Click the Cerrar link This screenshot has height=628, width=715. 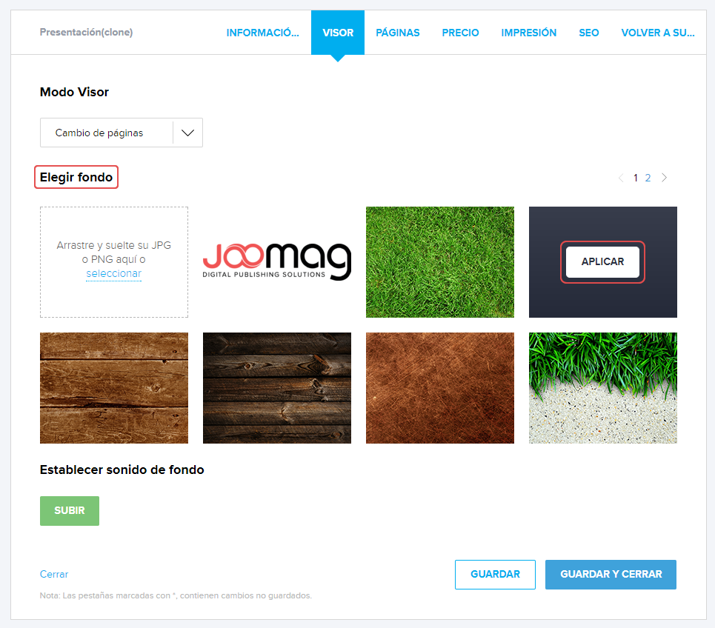click(54, 574)
